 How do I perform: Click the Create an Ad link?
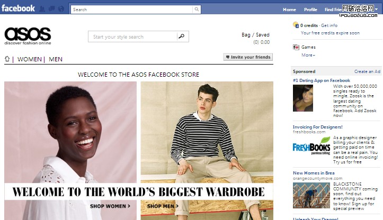click(x=367, y=71)
